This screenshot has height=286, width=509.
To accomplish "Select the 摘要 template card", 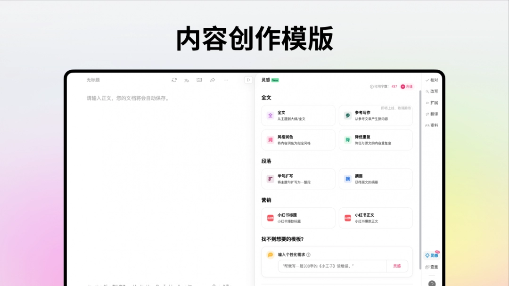I will tap(376, 179).
